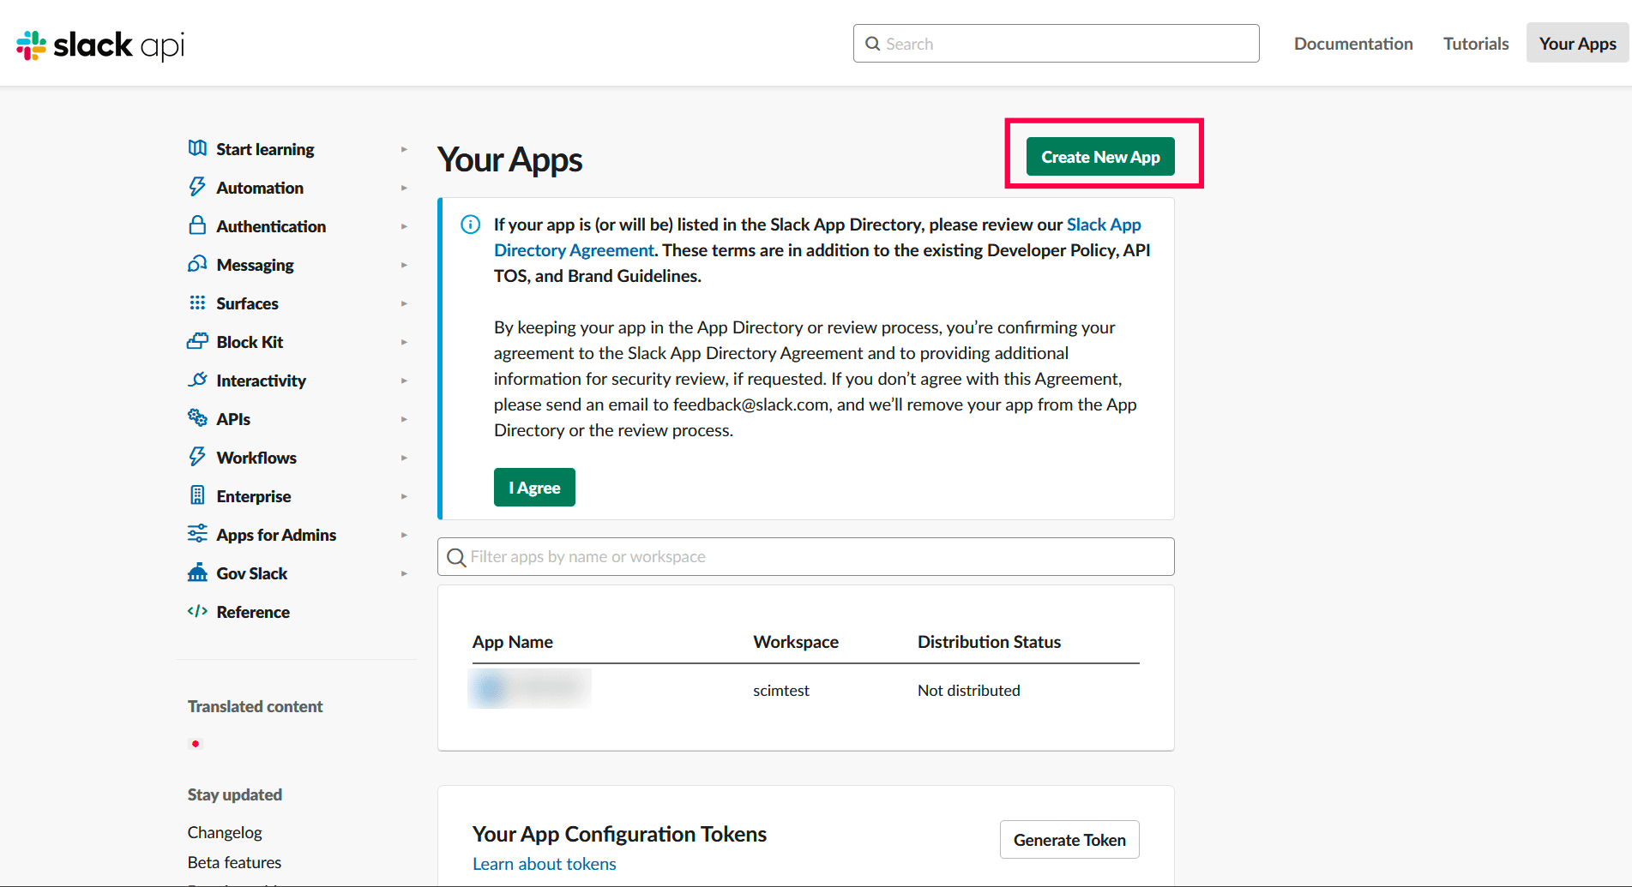1632x887 pixels.
Task: Expand the Surfaces section arrow
Action: point(404,303)
